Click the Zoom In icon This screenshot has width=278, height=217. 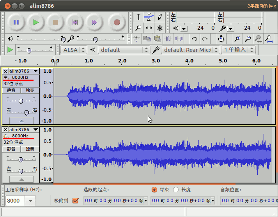237,39
